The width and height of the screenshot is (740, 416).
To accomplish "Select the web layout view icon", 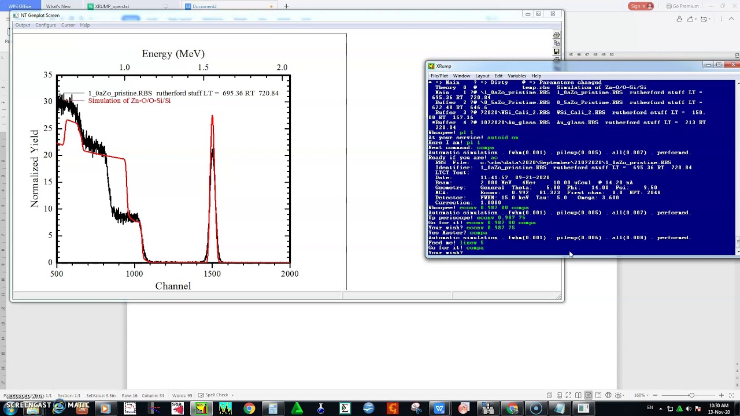I will [608, 395].
